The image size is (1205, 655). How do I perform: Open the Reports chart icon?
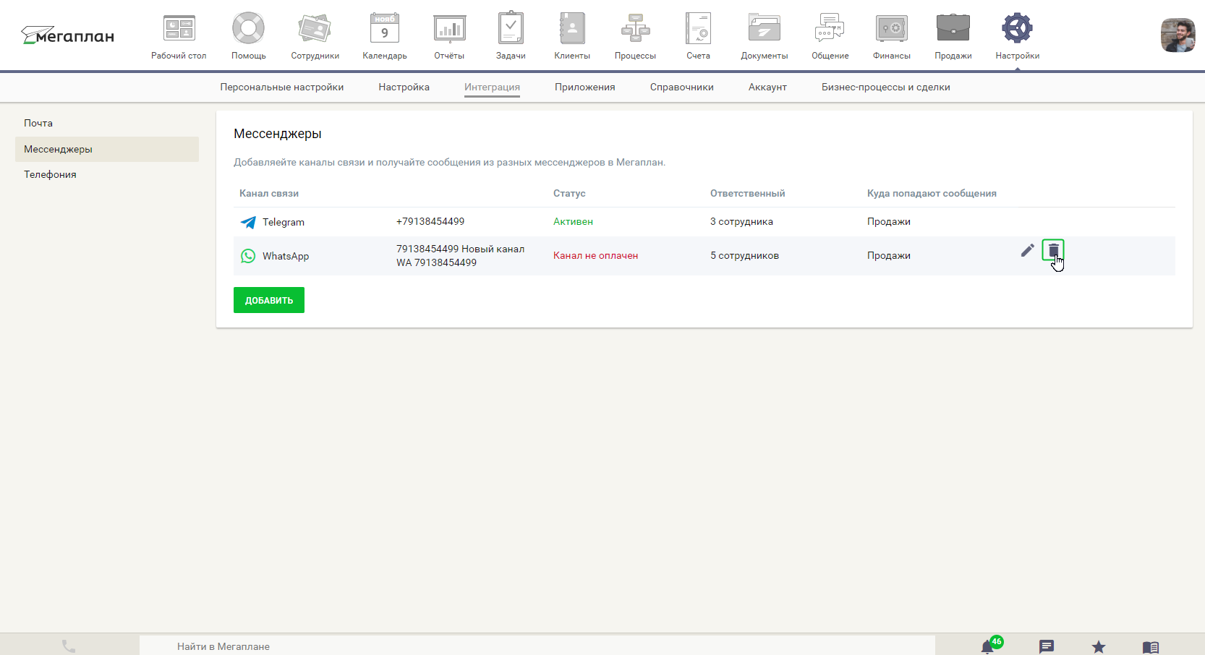pos(449,29)
